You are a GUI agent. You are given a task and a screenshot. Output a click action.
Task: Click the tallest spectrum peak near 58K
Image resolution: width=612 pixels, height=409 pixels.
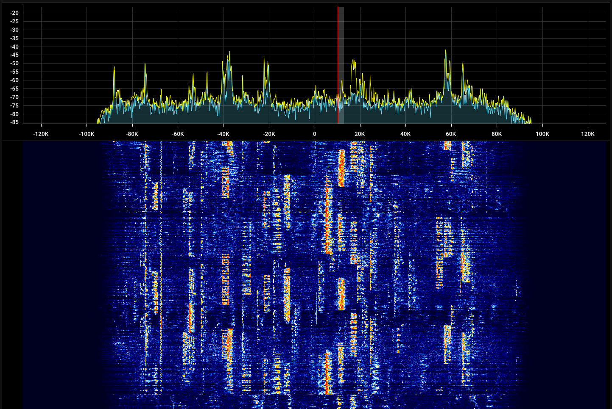[x=446, y=50]
